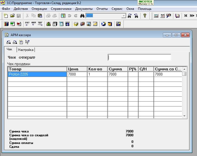Click the green arrow receipt document icon
197x156 pixels.
click(13, 24)
